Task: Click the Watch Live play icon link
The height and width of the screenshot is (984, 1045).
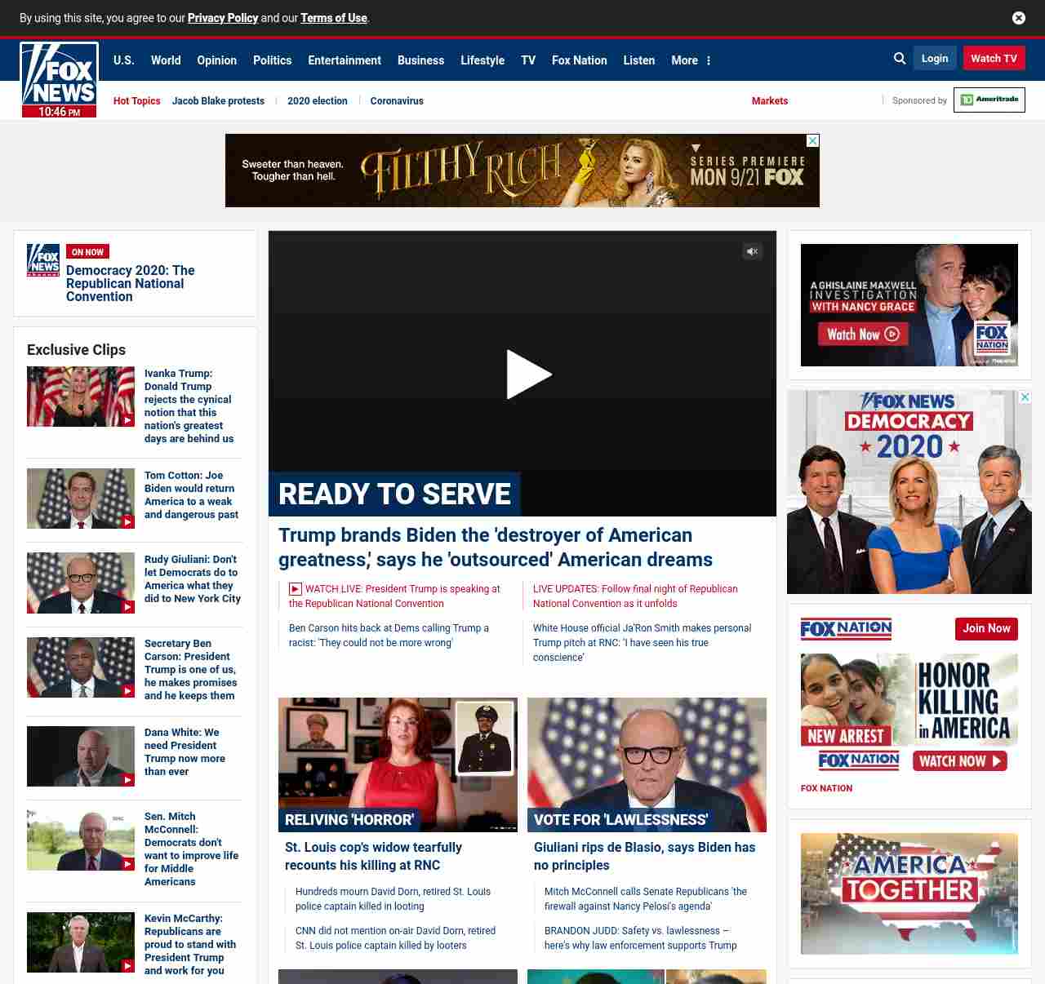Action: tap(296, 589)
